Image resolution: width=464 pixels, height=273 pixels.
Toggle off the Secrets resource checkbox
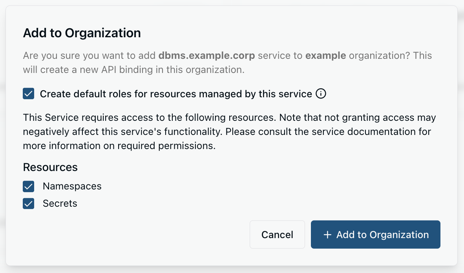[28, 204]
